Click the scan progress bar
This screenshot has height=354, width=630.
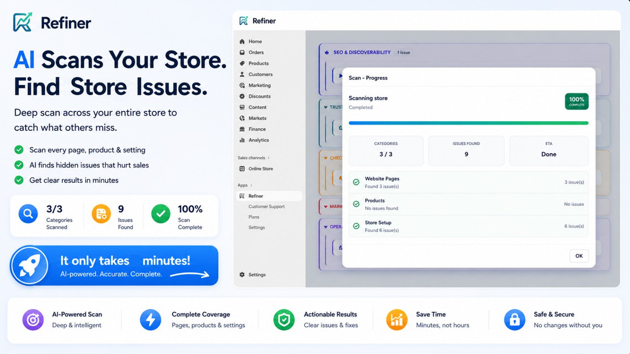[x=469, y=123]
